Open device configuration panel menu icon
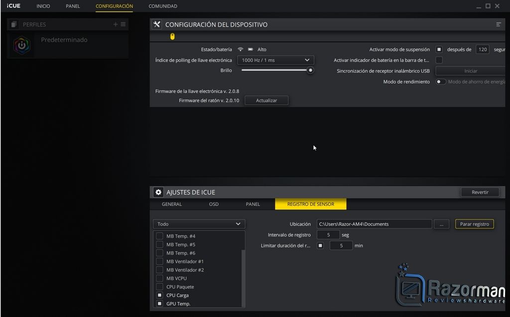The width and height of the screenshot is (510, 317). (x=498, y=24)
